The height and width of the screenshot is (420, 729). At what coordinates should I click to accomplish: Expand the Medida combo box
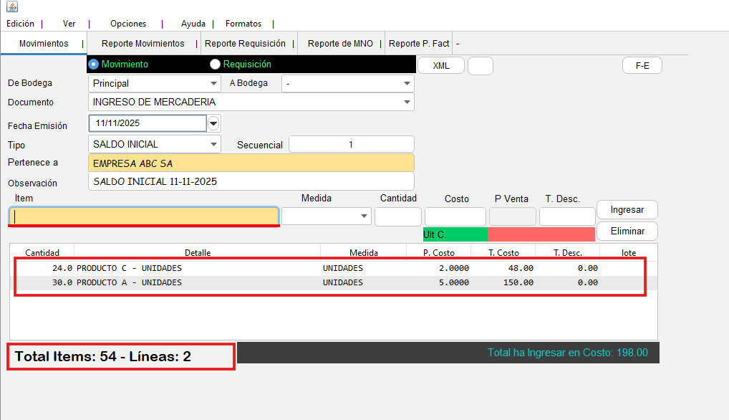(364, 216)
